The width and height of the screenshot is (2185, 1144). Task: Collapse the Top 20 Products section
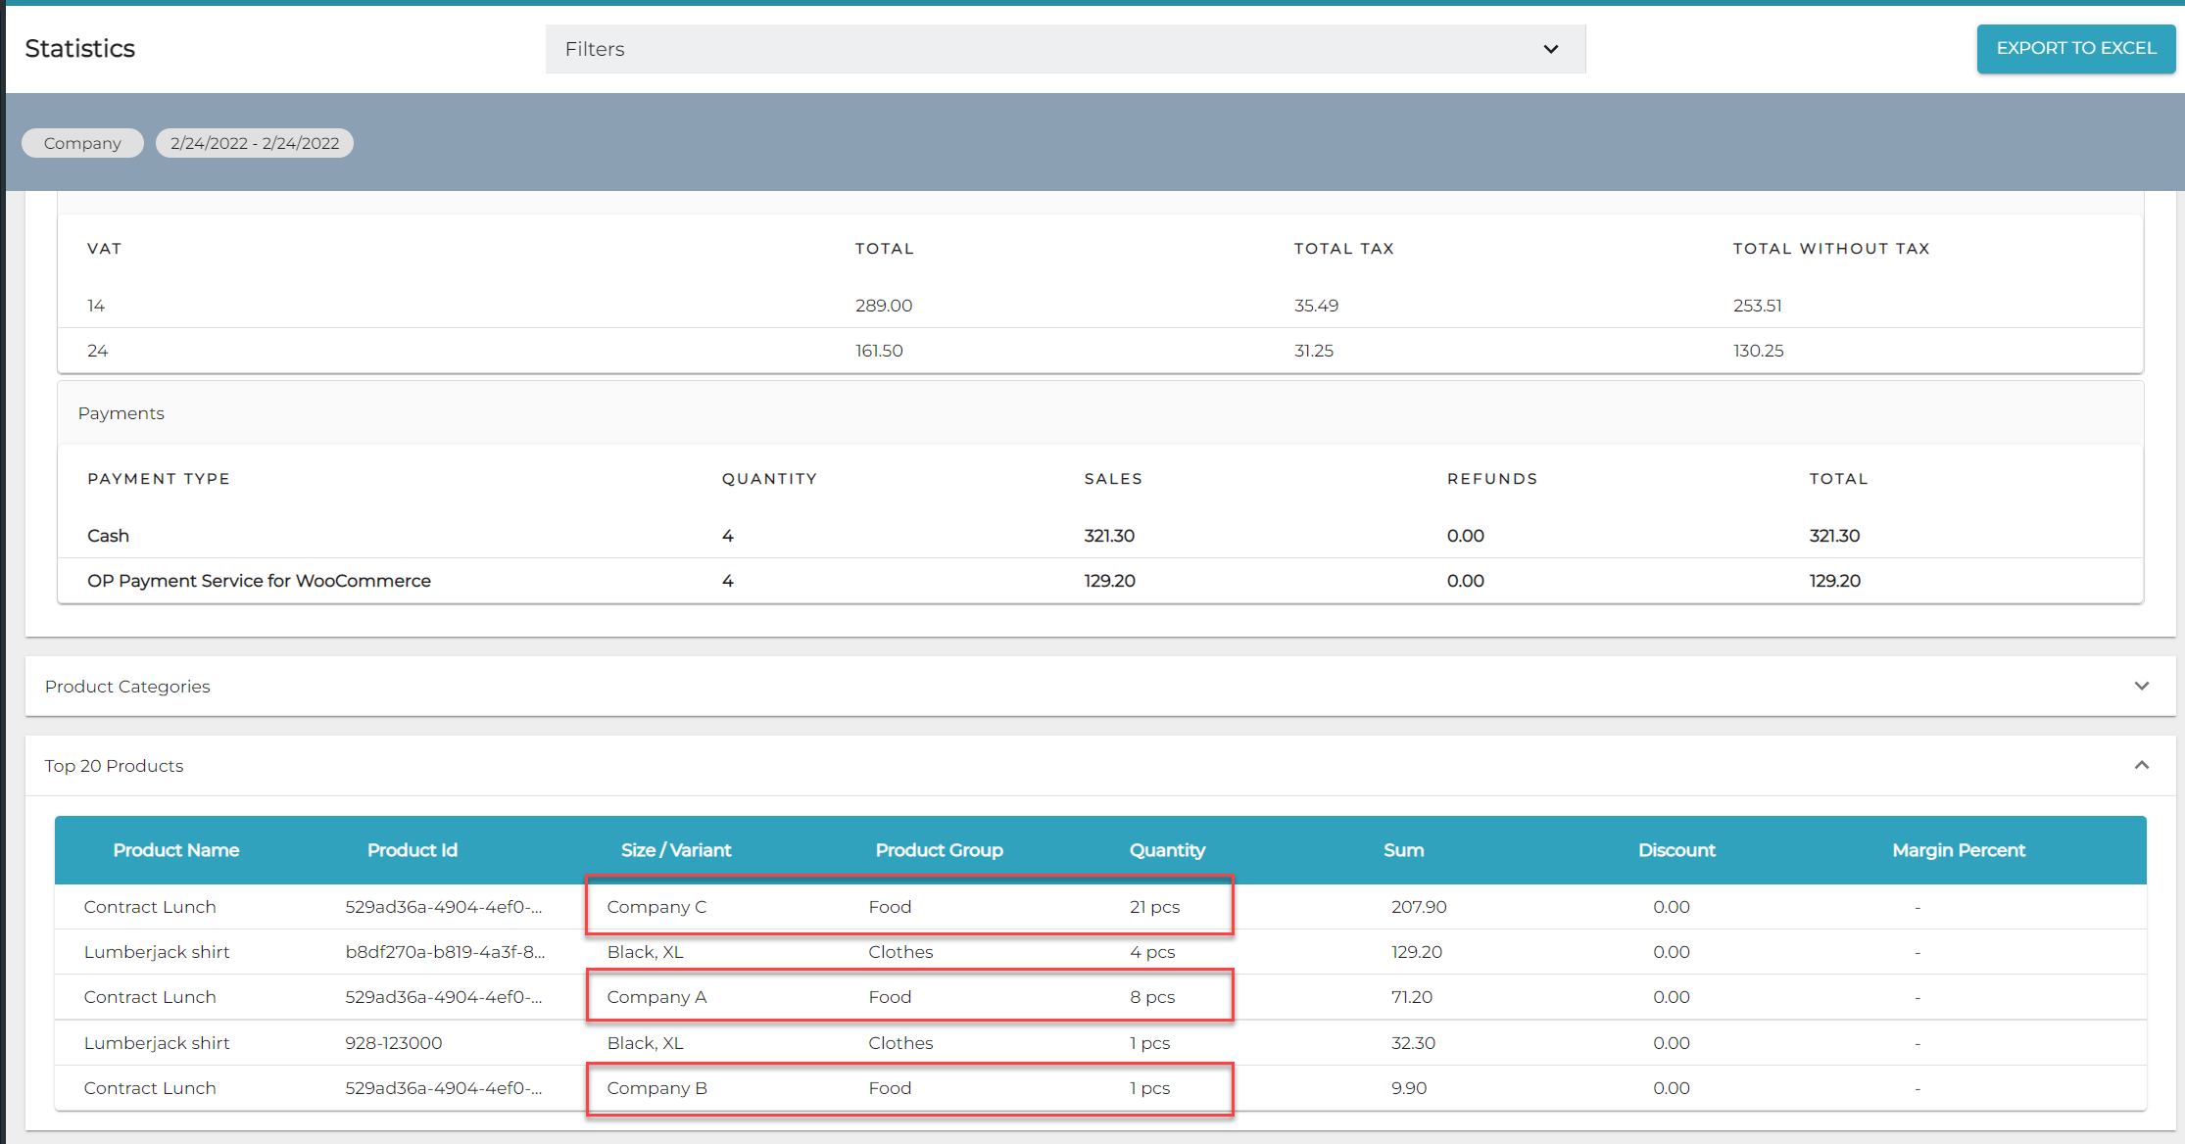click(114, 766)
